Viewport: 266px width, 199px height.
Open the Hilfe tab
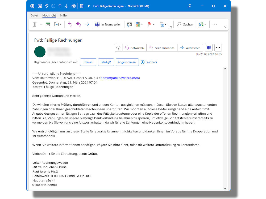click(63, 15)
